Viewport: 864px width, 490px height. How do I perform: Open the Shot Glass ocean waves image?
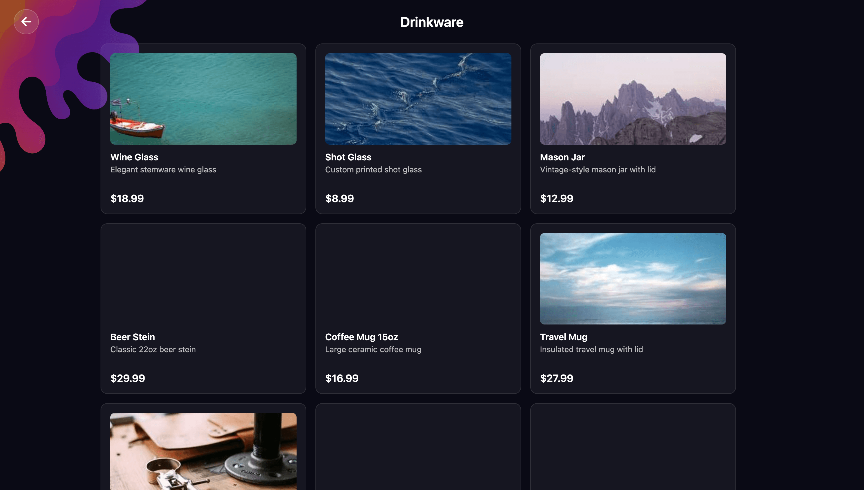pyautogui.click(x=418, y=99)
